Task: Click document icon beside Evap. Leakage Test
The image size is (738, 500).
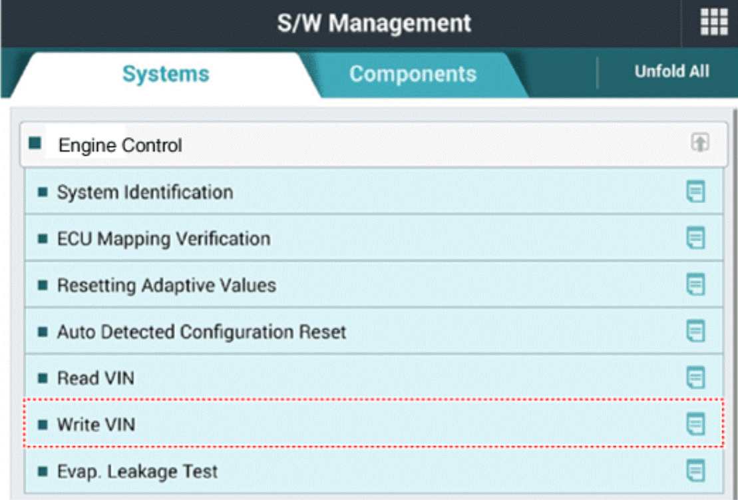Action: [695, 471]
